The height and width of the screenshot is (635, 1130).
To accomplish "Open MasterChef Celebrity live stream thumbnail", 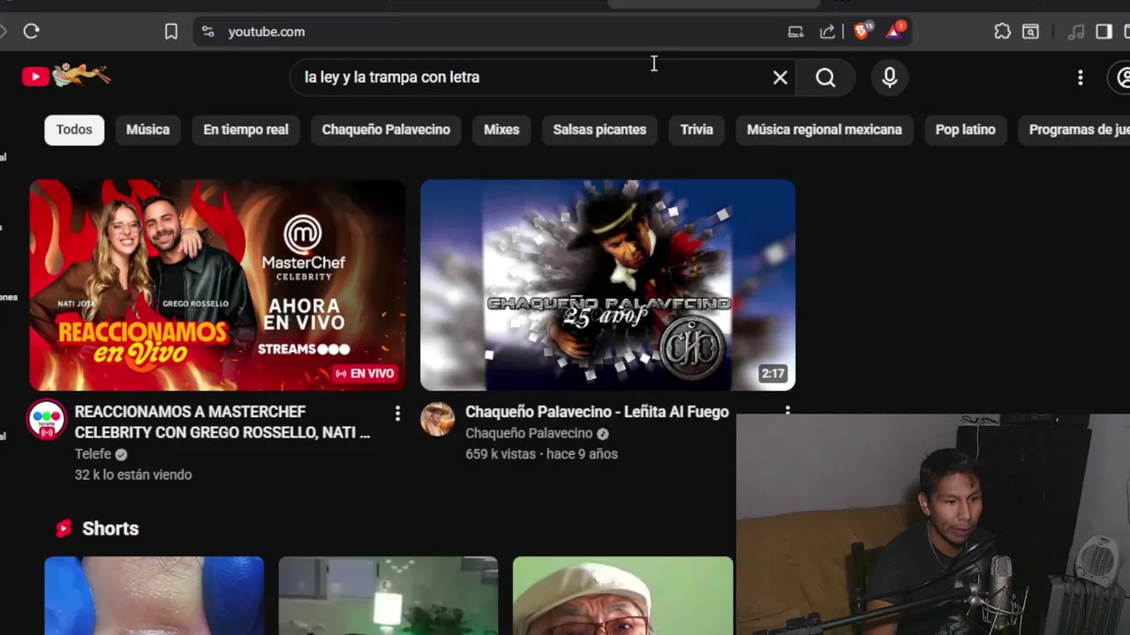I will [217, 285].
